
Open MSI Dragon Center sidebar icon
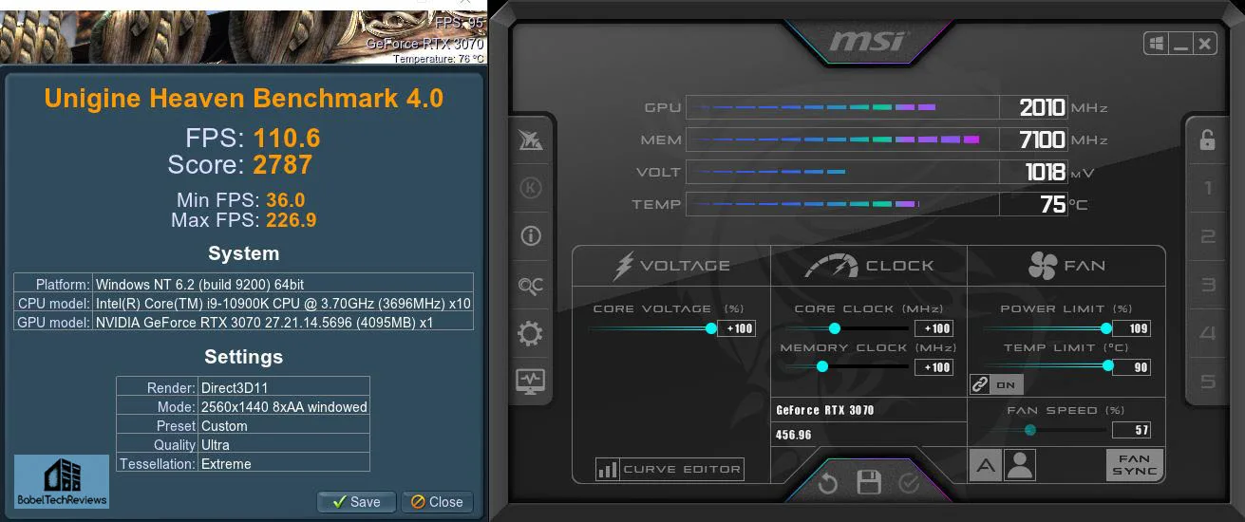click(530, 140)
